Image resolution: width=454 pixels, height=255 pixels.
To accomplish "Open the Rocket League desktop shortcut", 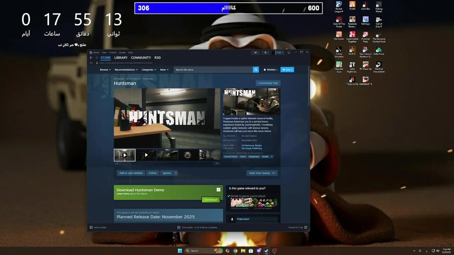I will (339, 7).
